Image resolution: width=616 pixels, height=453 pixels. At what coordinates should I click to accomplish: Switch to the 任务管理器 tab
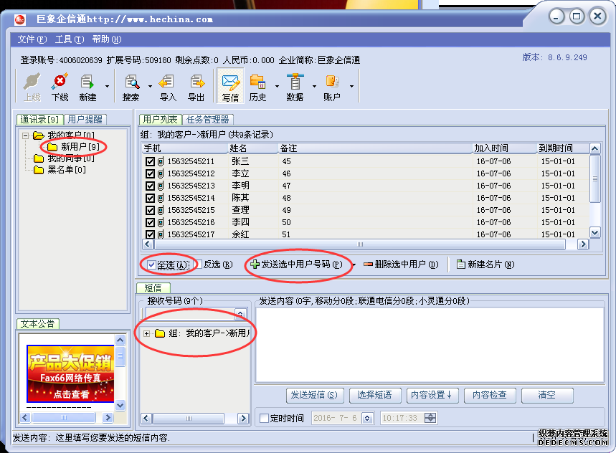(x=207, y=120)
